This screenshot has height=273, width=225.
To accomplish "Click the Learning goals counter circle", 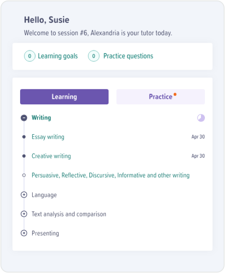I will [x=30, y=56].
